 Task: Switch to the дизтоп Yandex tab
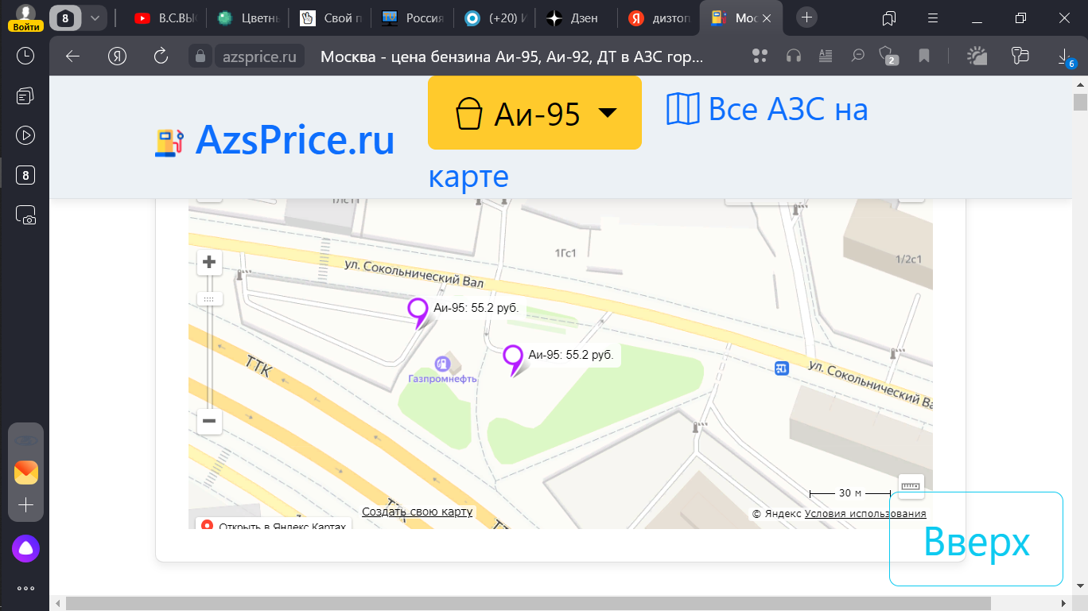(659, 18)
